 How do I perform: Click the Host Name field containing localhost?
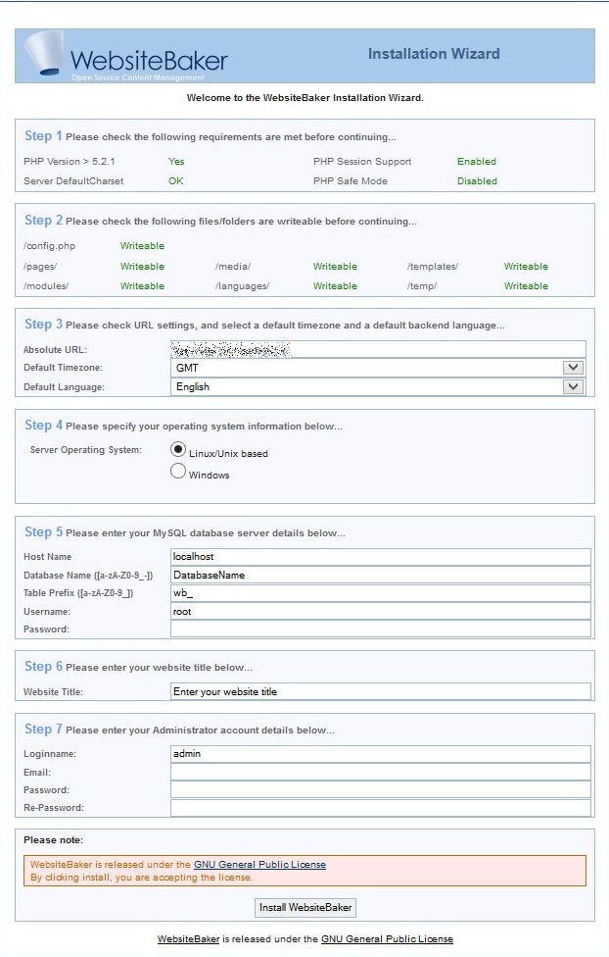click(381, 556)
